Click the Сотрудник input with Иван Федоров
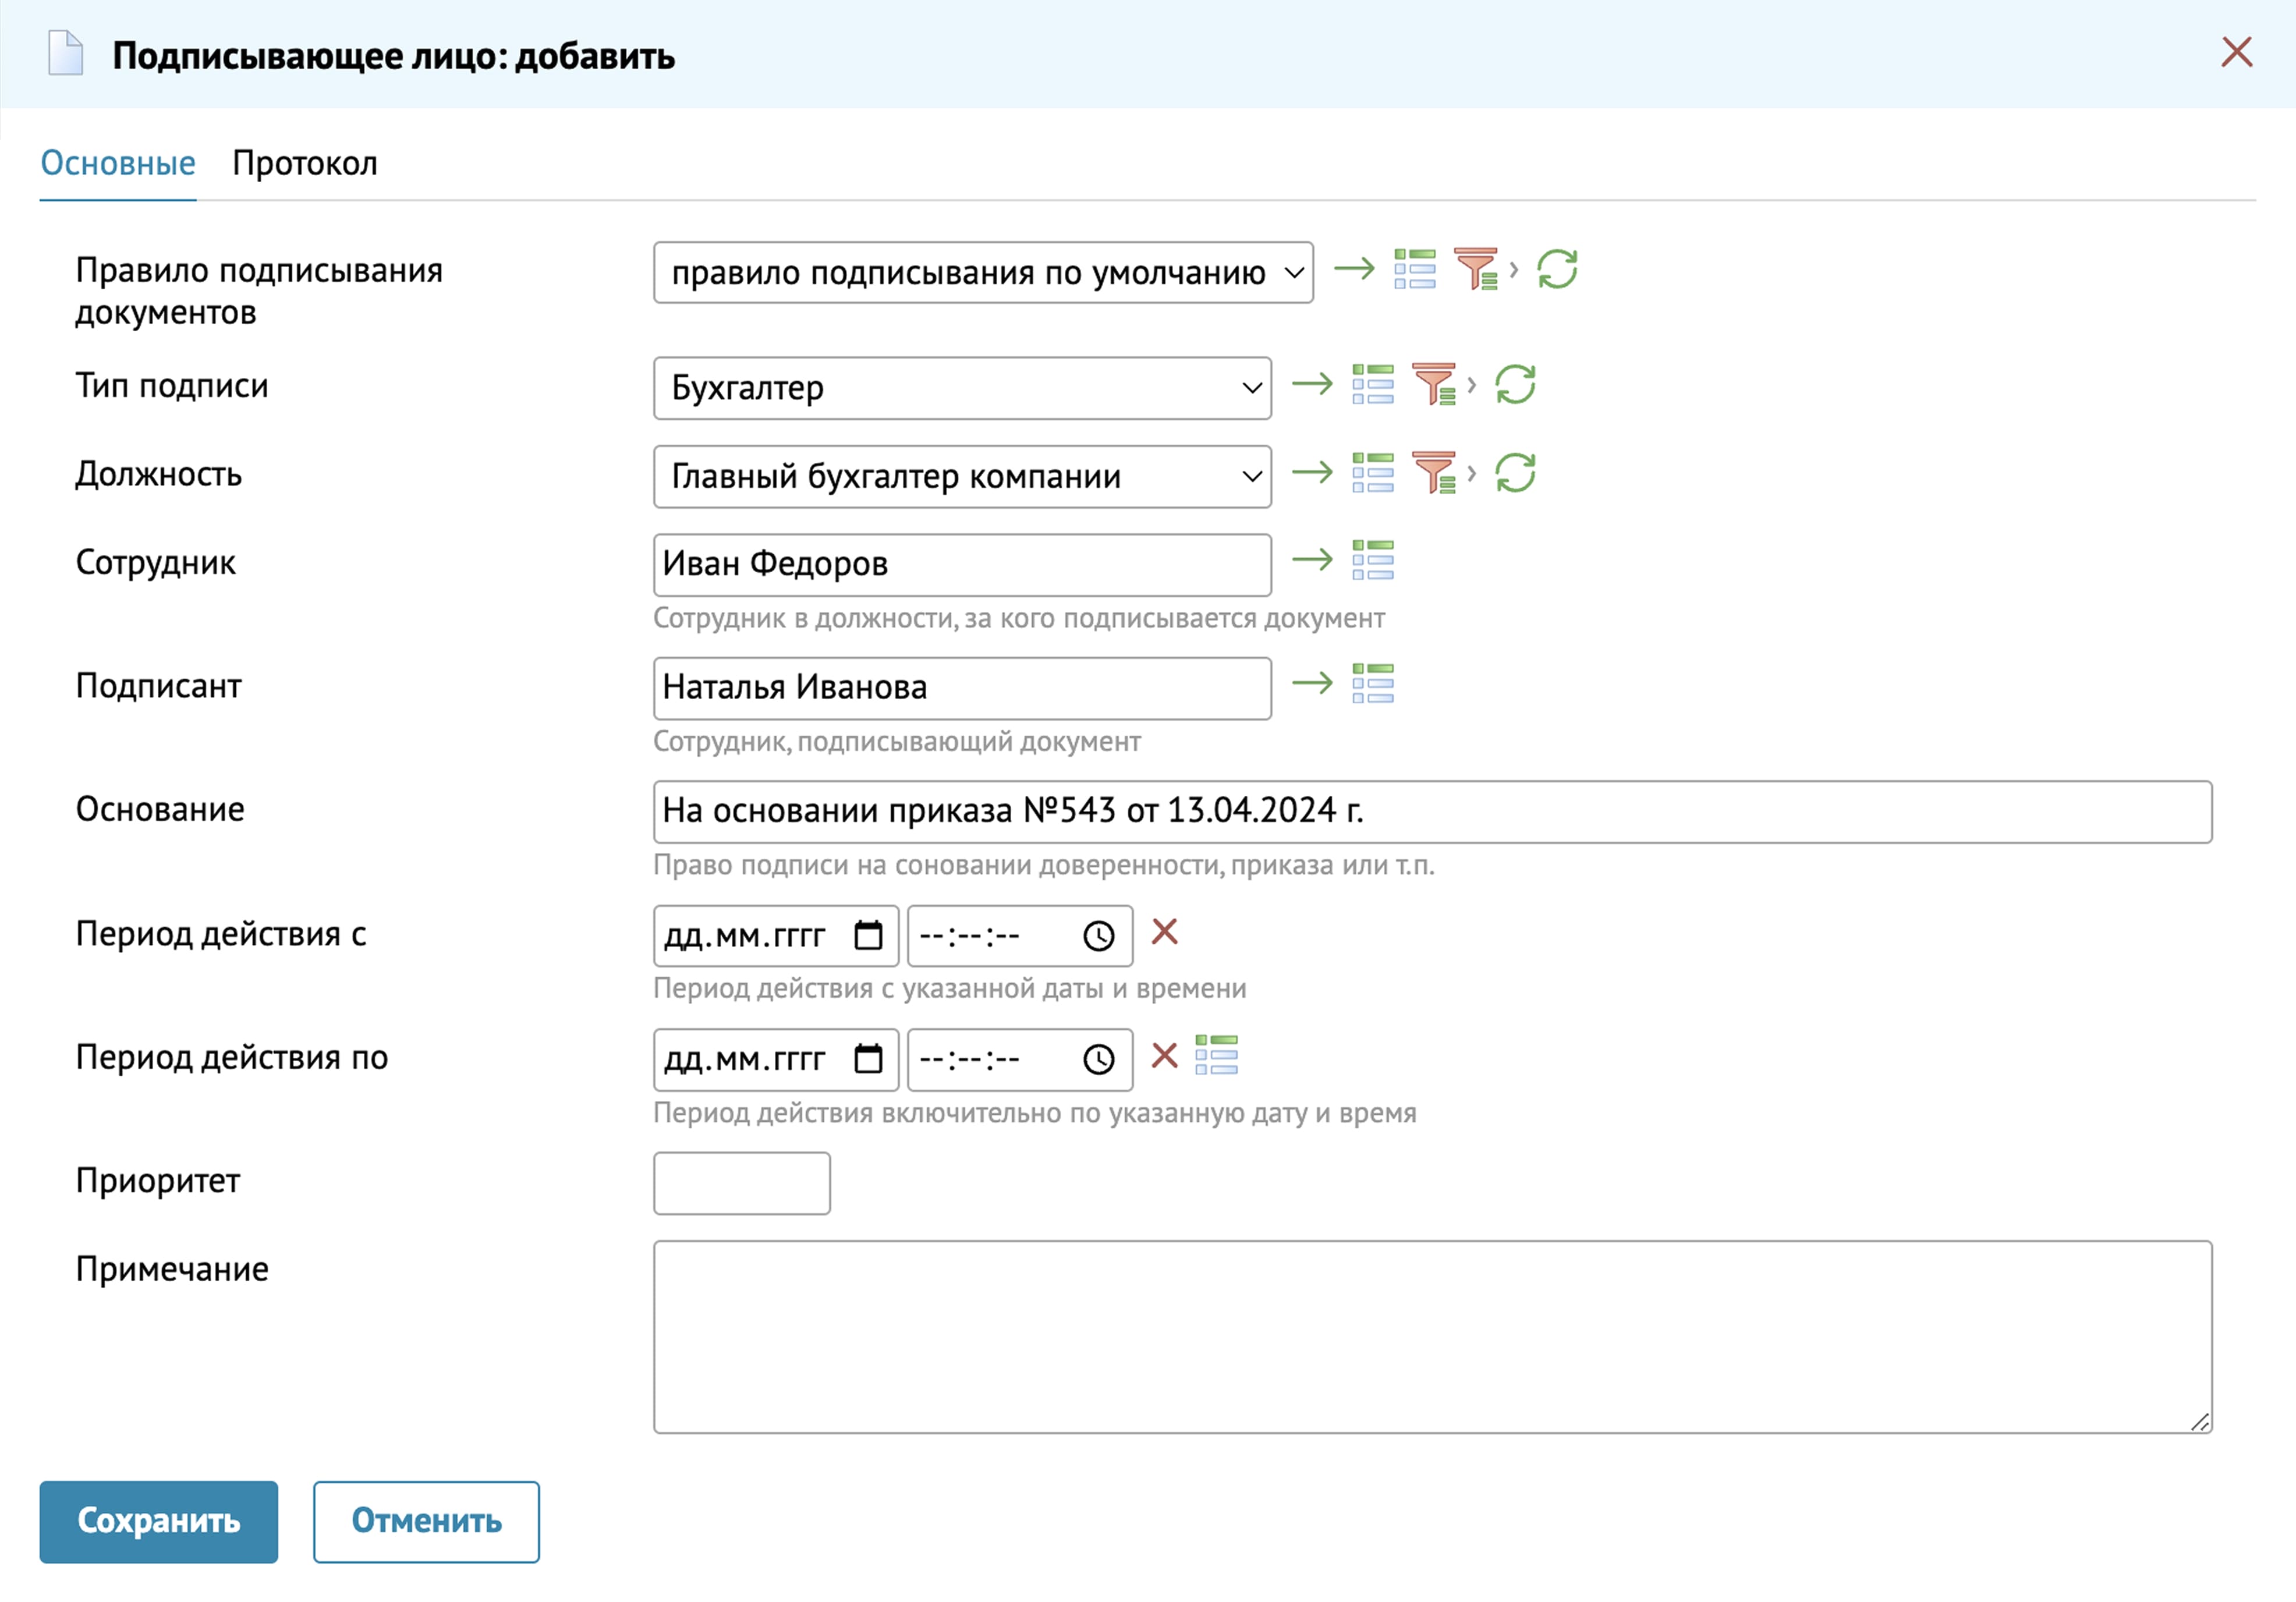This screenshot has width=2296, height=1602. [x=962, y=564]
